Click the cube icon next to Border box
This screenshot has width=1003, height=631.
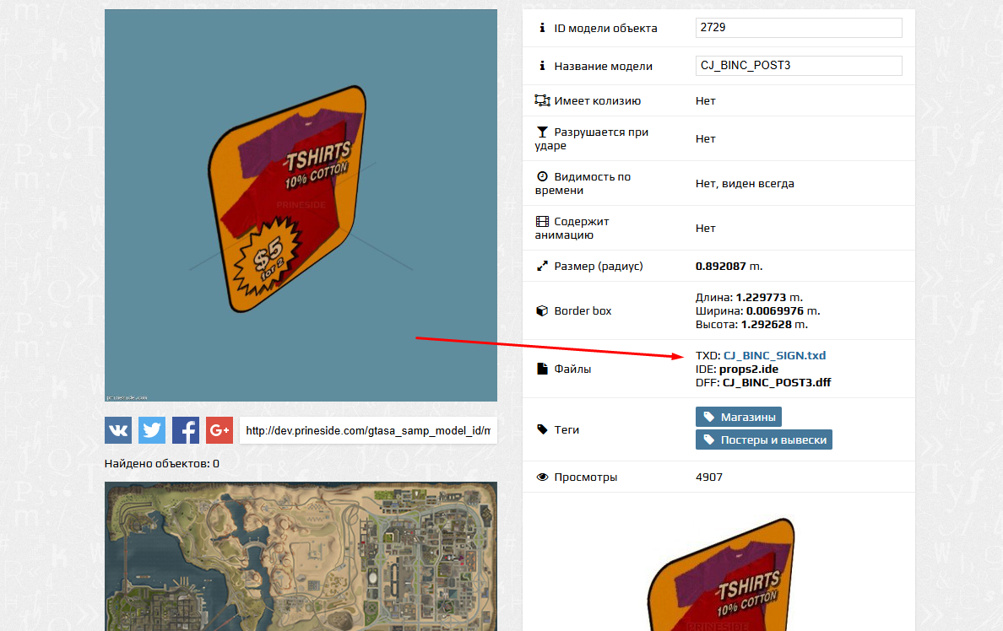(x=542, y=311)
